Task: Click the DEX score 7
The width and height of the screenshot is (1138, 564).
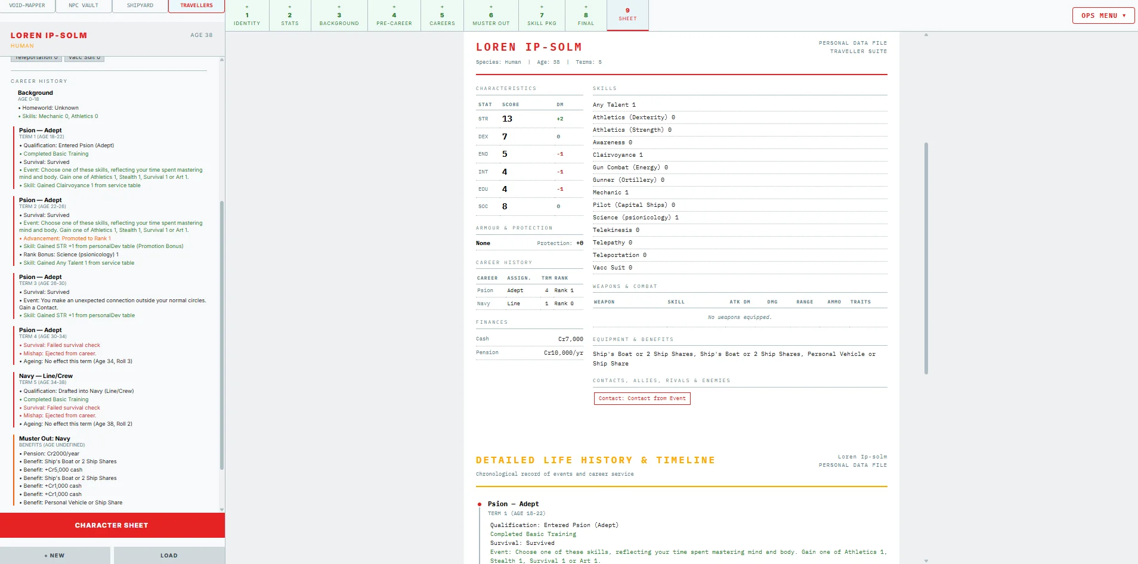Action: (505, 137)
